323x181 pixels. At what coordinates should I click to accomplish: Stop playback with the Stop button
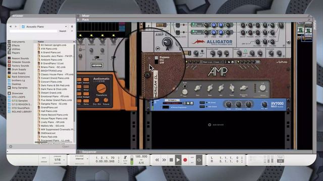tap(171, 160)
